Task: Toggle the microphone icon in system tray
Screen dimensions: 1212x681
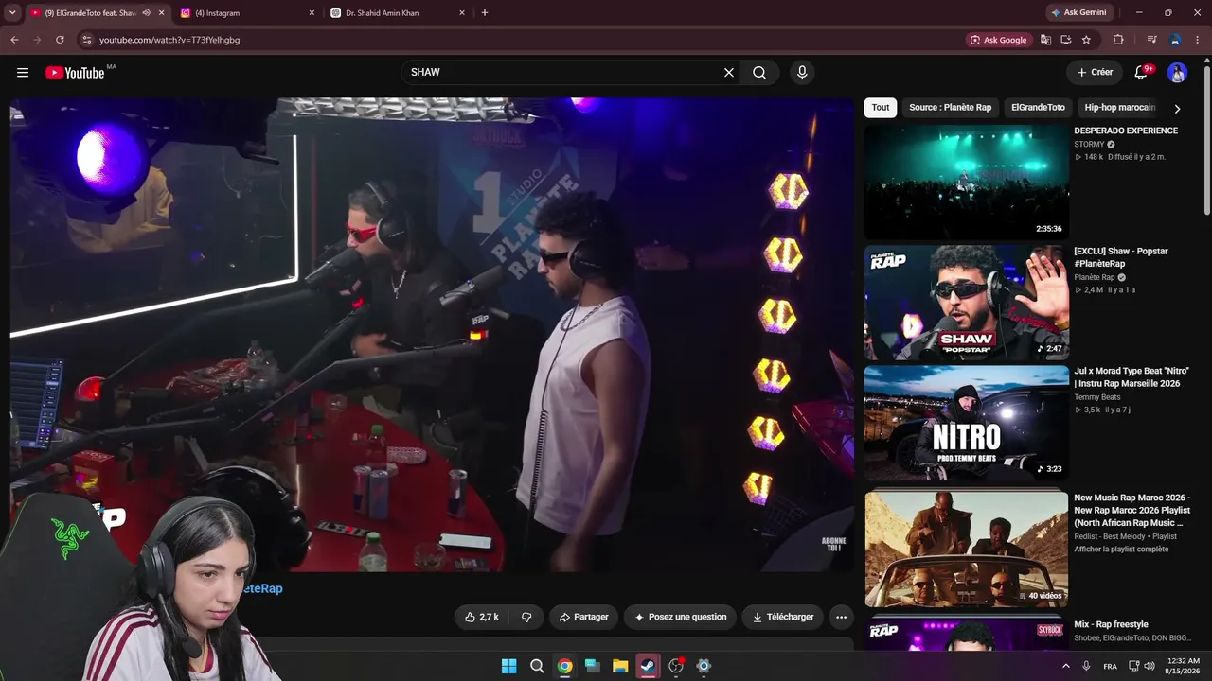Action: [x=1086, y=666]
